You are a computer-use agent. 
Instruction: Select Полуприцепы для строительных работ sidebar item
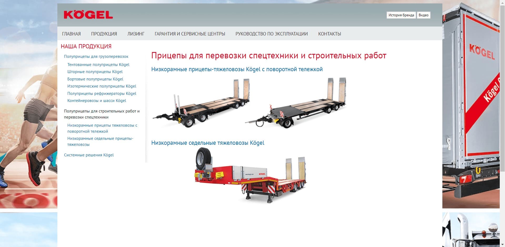click(x=102, y=114)
